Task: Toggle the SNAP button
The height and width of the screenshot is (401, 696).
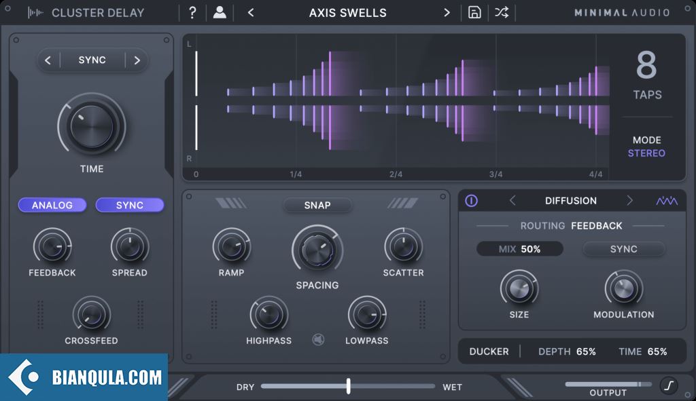Action: [317, 205]
